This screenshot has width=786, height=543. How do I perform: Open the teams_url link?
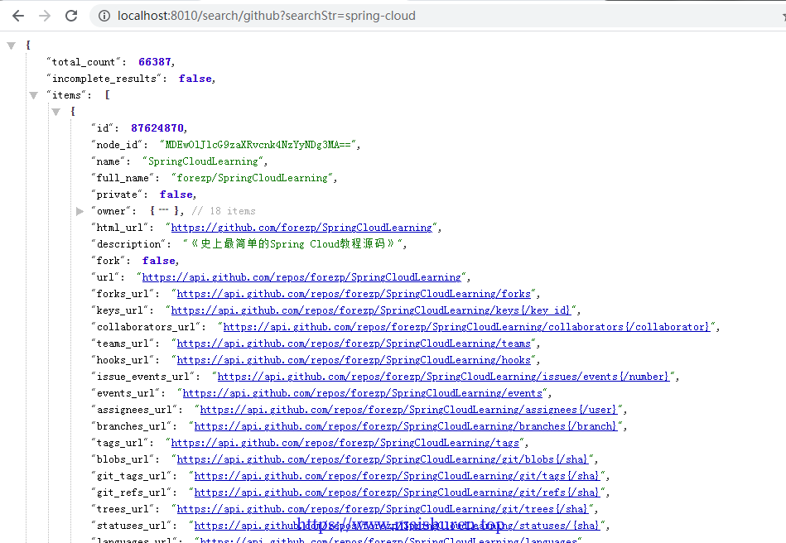tap(354, 344)
